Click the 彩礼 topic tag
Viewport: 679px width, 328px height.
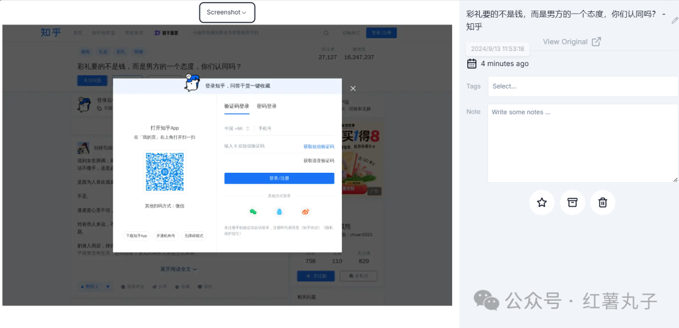(x=121, y=52)
